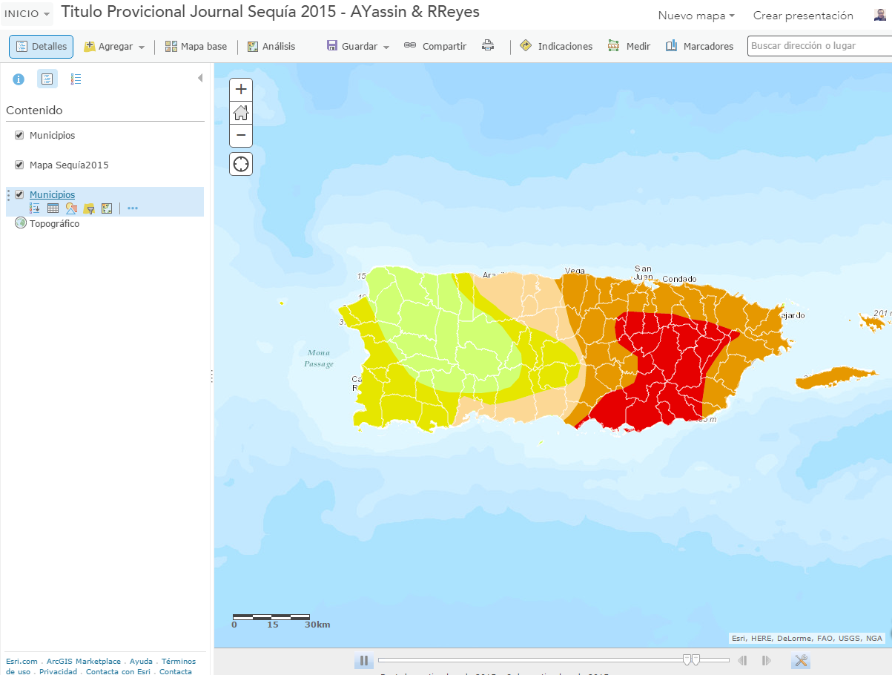Screen dimensions: 892x675
Task: Open the Contacta con Esri link
Action: (x=118, y=671)
